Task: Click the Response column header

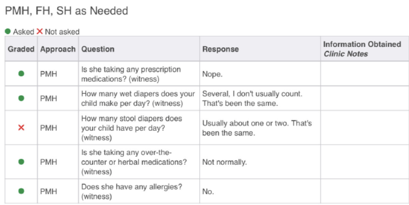Action: [220, 49]
